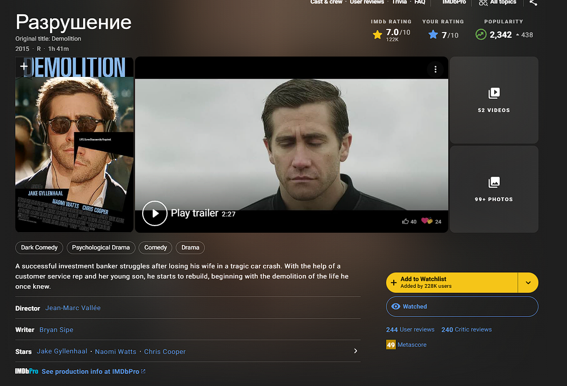Screen dimensions: 567x386
Task: Click the external link icon beside IMDbPro
Action: tap(143, 371)
